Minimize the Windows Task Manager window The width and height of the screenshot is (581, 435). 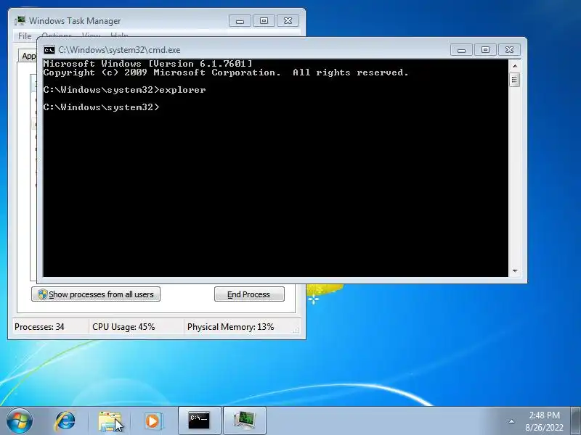click(x=240, y=21)
